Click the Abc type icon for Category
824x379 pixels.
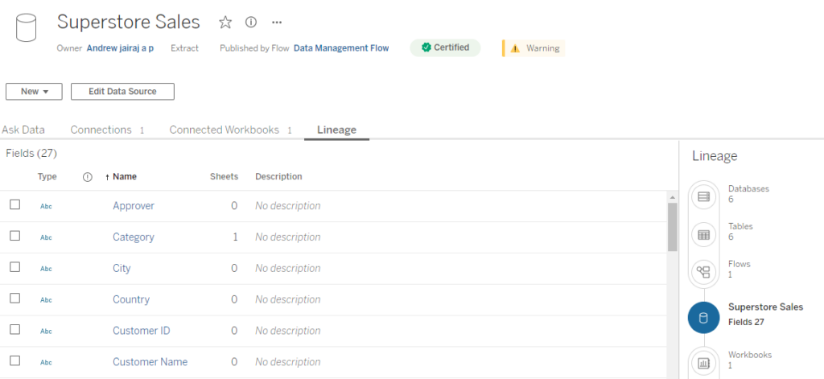(46, 237)
